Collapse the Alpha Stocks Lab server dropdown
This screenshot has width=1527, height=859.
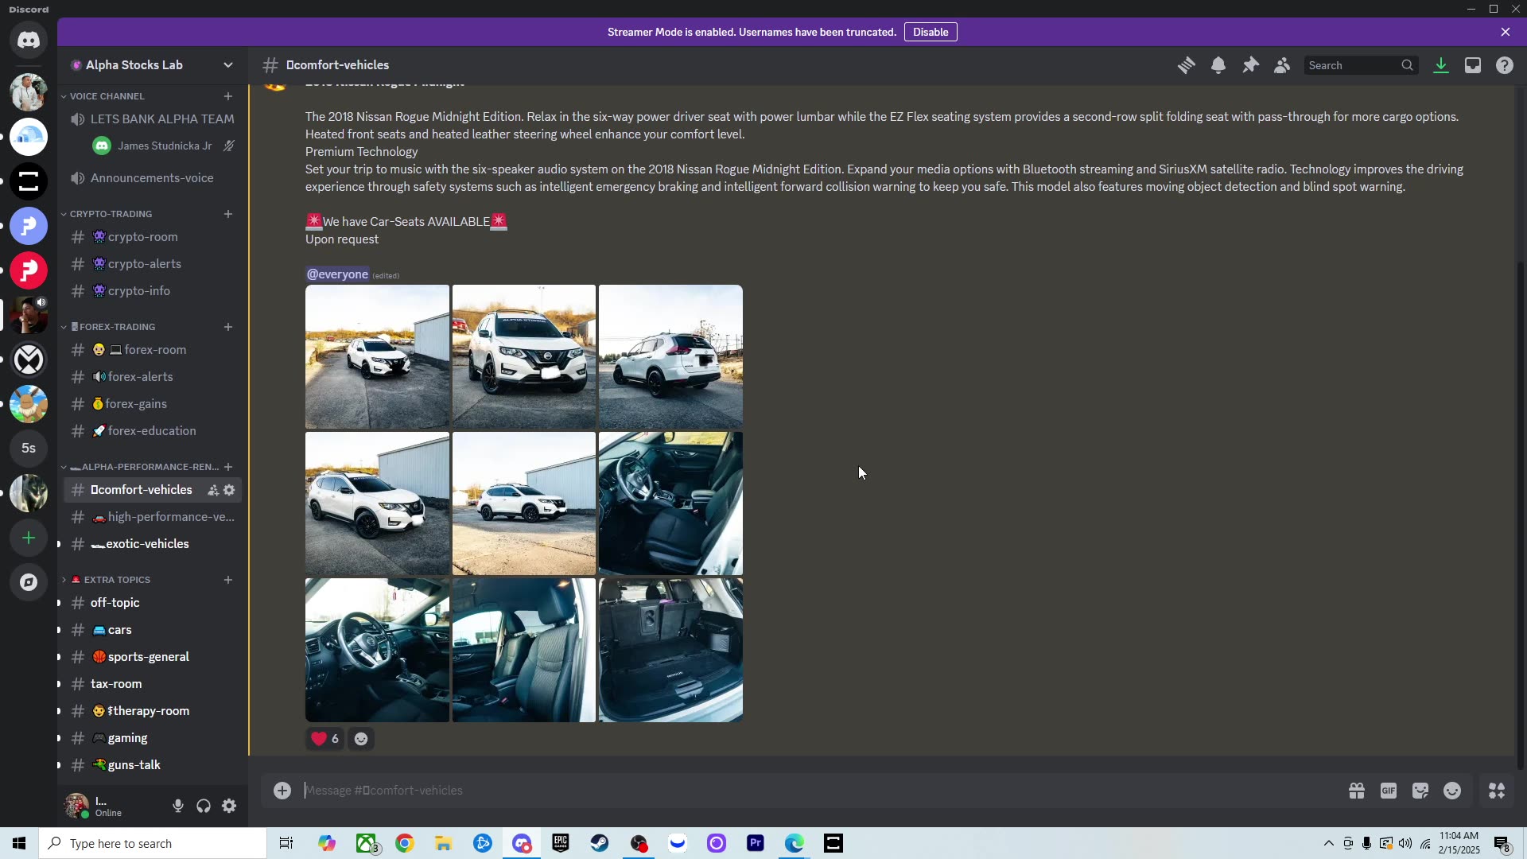(x=228, y=64)
